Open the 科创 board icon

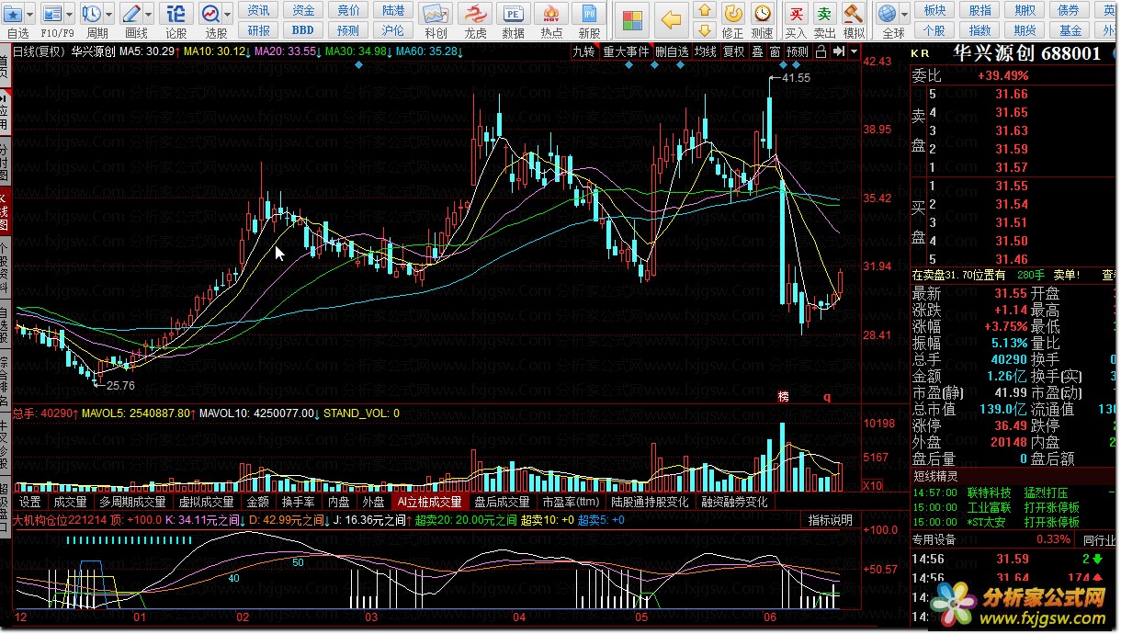pos(436,15)
